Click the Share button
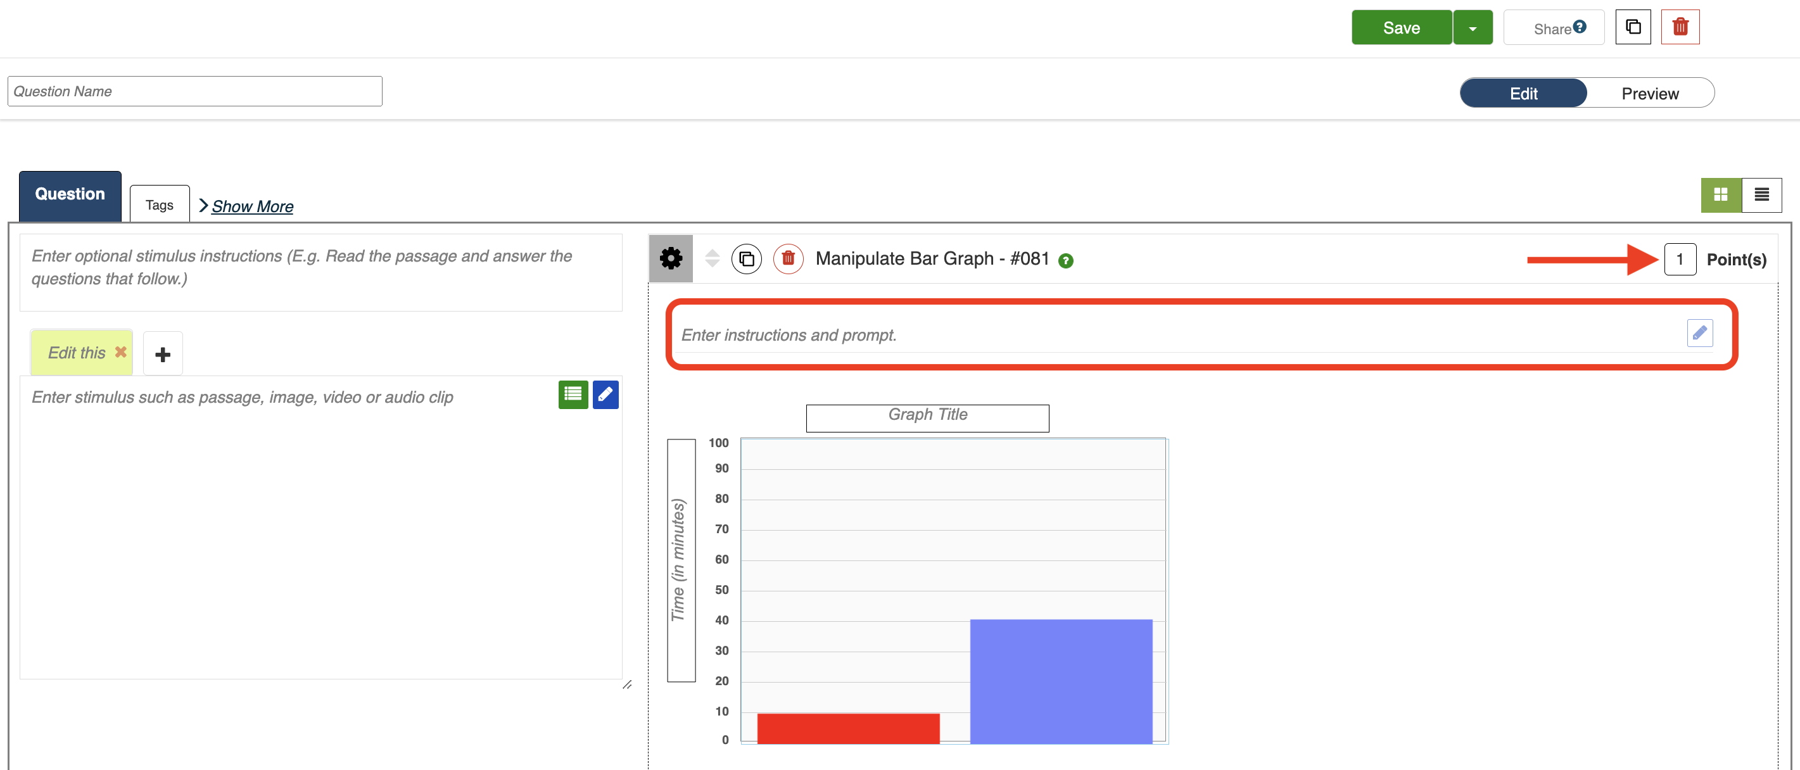 [x=1552, y=28]
